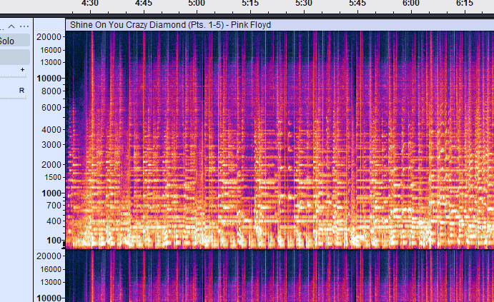The width and height of the screenshot is (494, 302).
Task: Click the 5:30 mark on the timeline ruler
Action: (x=304, y=4)
